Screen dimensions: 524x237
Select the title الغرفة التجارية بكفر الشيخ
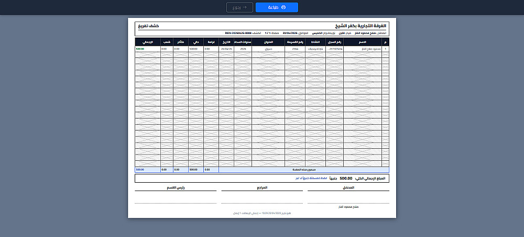click(361, 26)
